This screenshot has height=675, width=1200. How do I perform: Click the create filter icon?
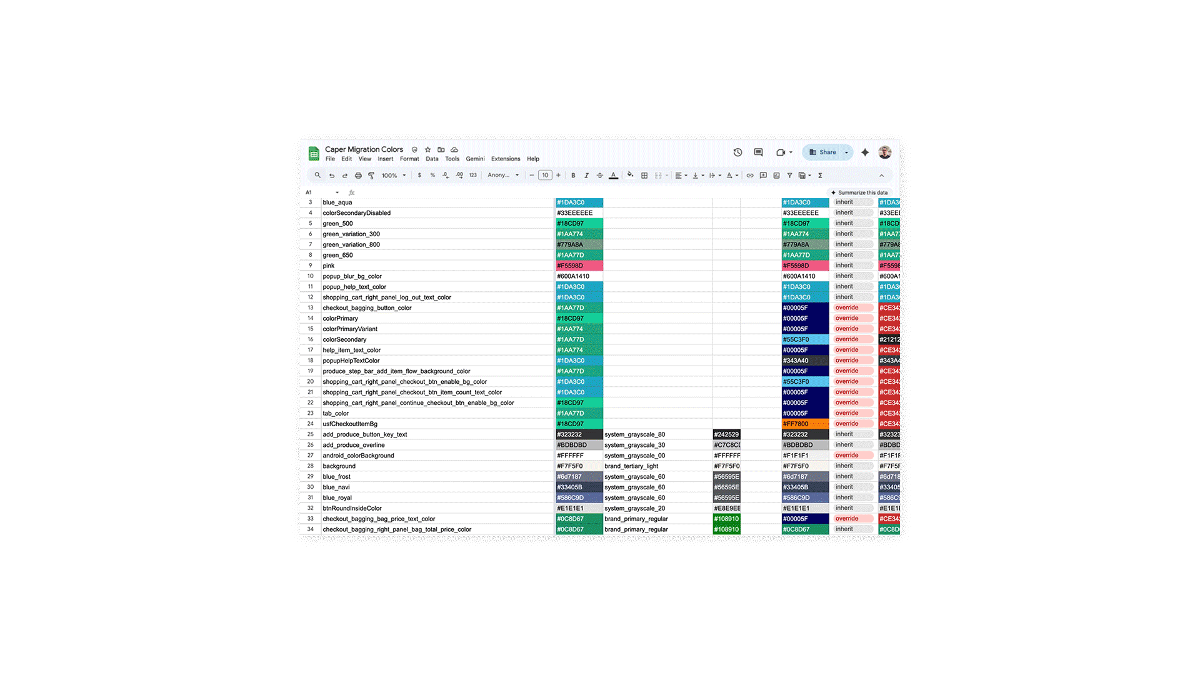789,176
